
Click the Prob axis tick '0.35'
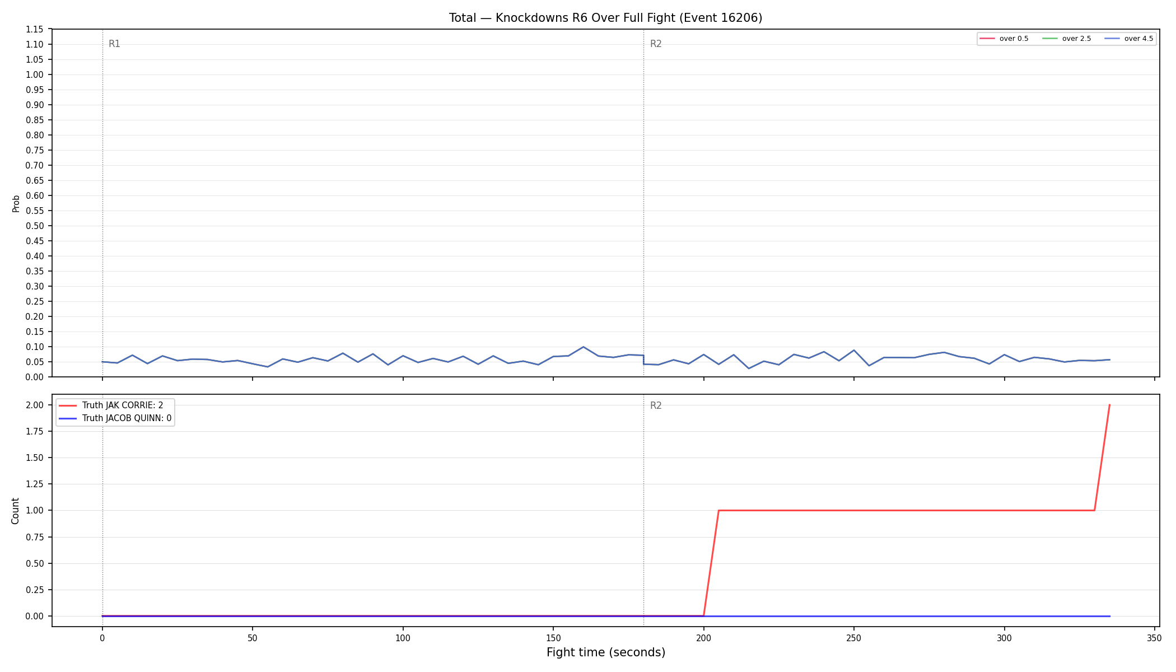35,272
